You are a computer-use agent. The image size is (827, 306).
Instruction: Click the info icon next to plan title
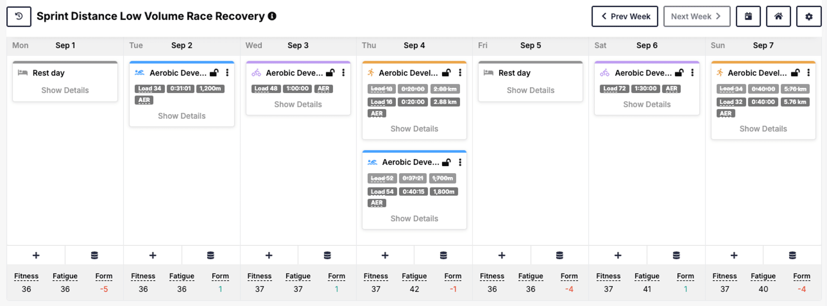click(272, 16)
